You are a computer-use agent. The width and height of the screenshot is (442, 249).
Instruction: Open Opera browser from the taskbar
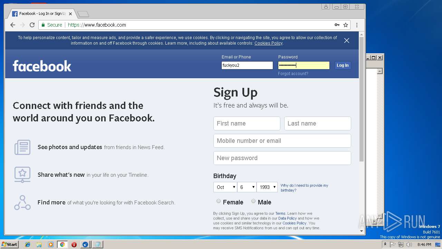pyautogui.click(x=74, y=245)
